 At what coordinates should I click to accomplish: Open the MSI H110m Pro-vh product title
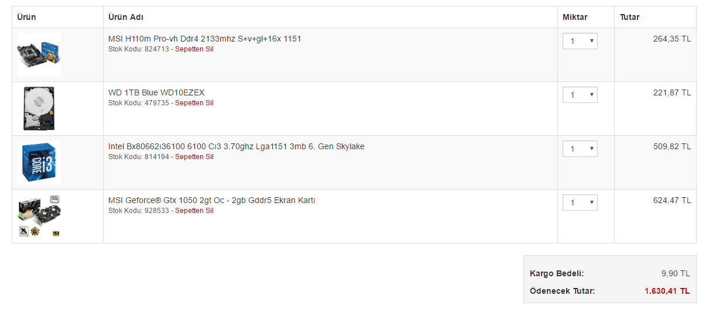(205, 39)
